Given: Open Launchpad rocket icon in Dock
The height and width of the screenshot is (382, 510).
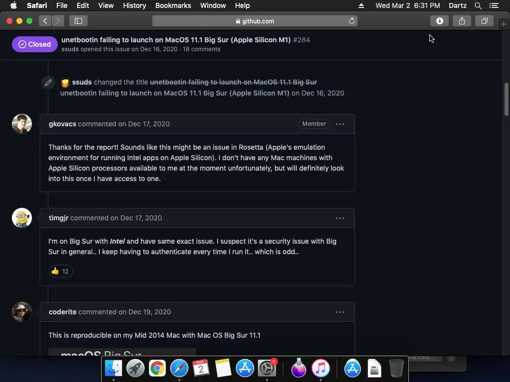Looking at the screenshot, I should [135, 369].
